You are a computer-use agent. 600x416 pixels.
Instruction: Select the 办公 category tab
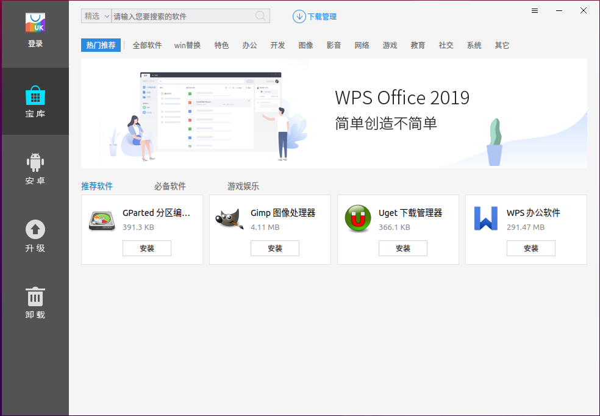249,45
